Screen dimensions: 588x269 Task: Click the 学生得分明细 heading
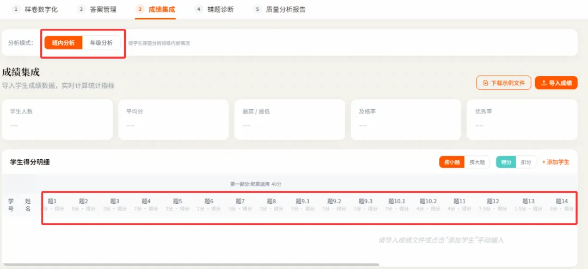click(x=30, y=162)
